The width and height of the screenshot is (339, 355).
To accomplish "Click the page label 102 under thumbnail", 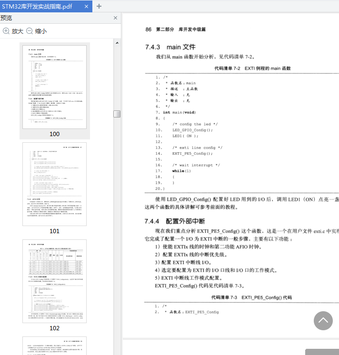I will click(x=55, y=328).
